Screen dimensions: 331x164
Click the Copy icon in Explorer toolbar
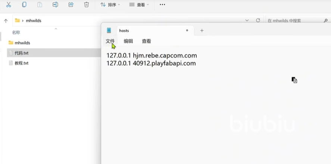coord(24,5)
